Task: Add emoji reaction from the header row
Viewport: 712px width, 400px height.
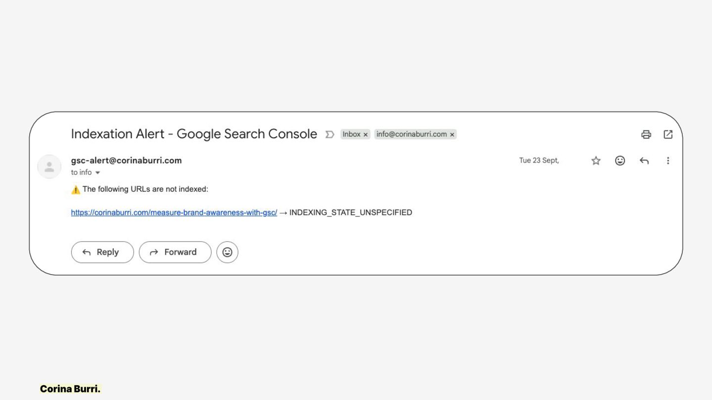Action: 620,160
